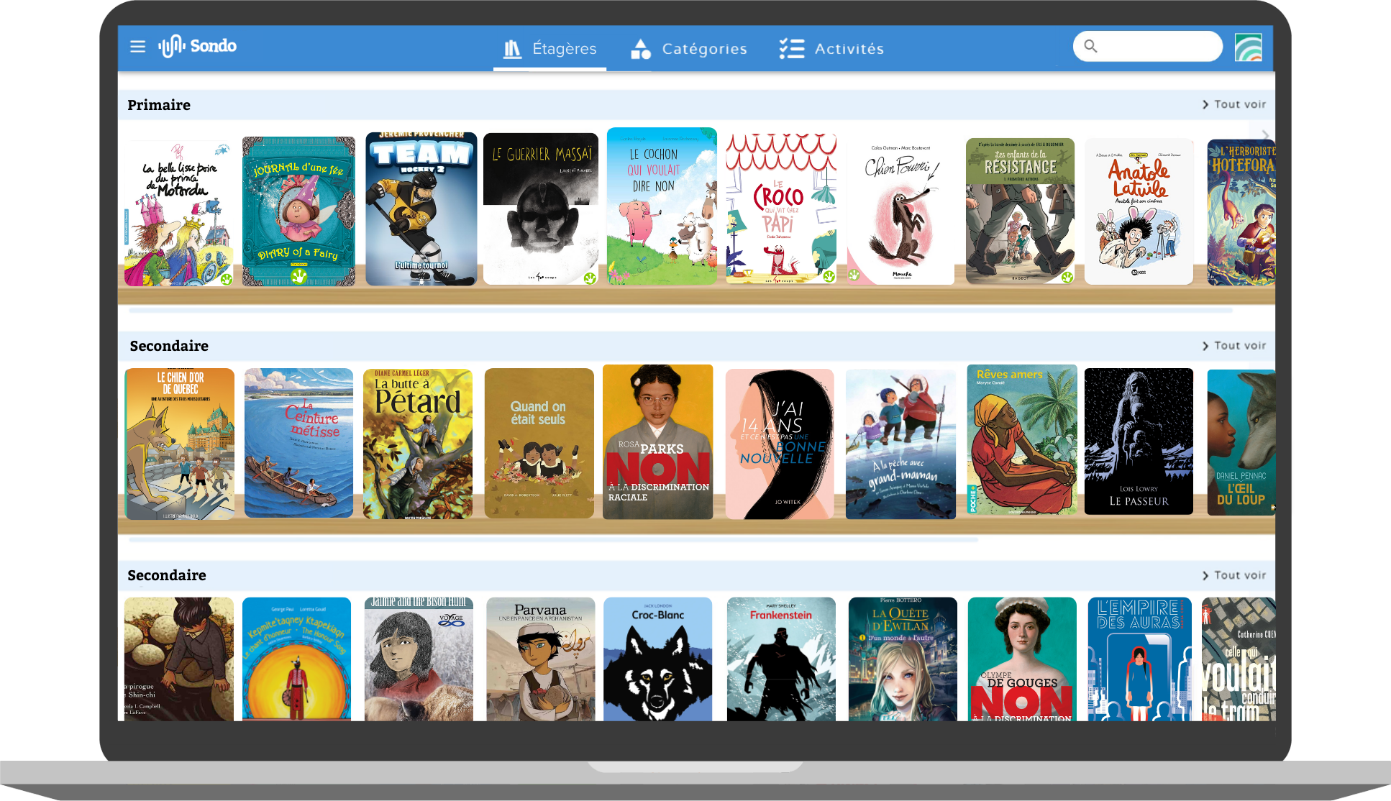Open Croc-Blanc book
The width and height of the screenshot is (1391, 801).
point(657,659)
